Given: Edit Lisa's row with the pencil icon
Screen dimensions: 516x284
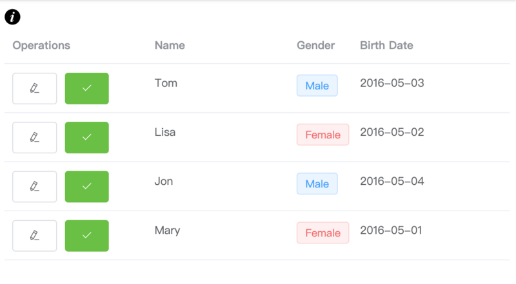Looking at the screenshot, I should click(x=35, y=137).
